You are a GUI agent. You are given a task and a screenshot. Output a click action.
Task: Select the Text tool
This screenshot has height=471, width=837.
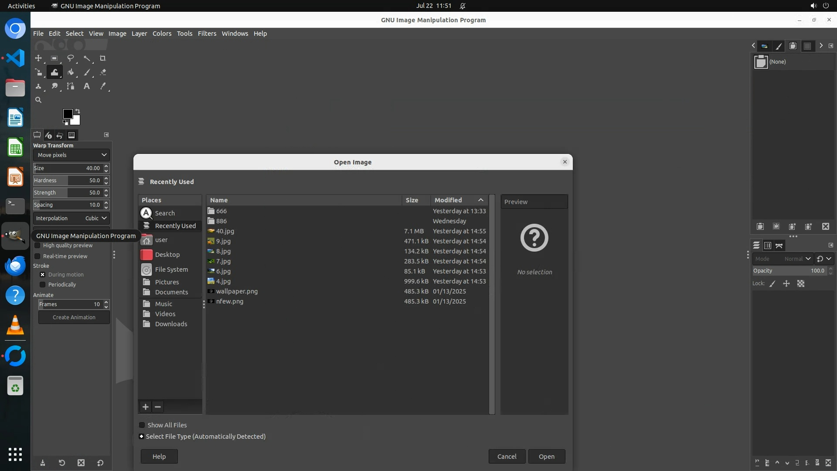click(x=87, y=86)
